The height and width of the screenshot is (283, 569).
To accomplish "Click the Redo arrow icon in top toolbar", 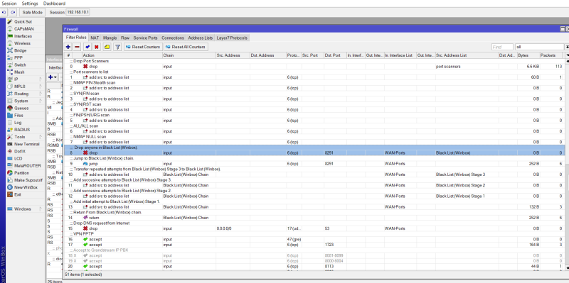I will click(13, 12).
